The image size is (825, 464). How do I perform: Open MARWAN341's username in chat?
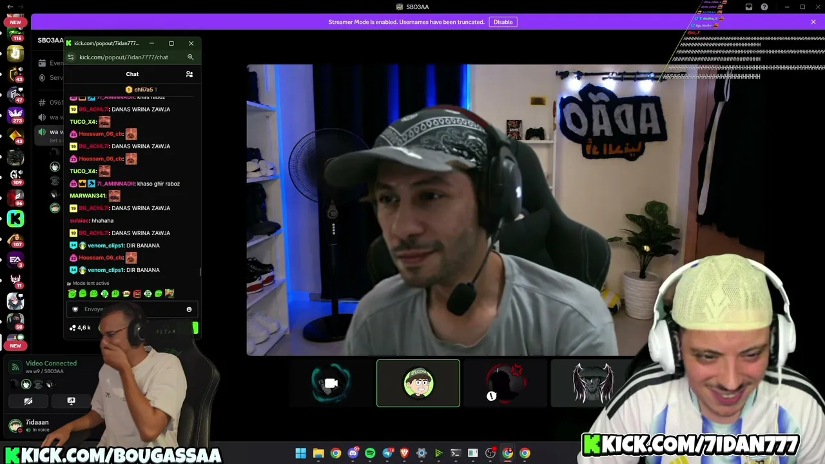88,196
